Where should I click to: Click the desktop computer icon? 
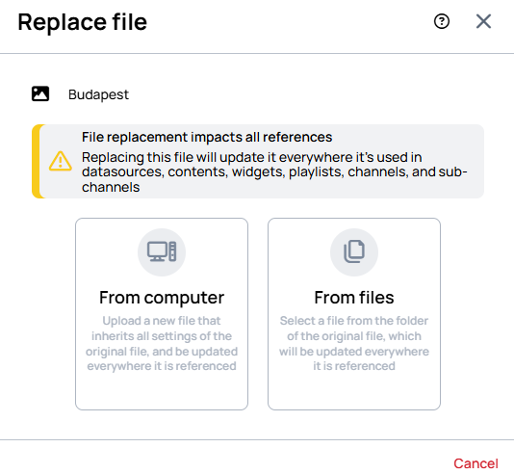(162, 251)
